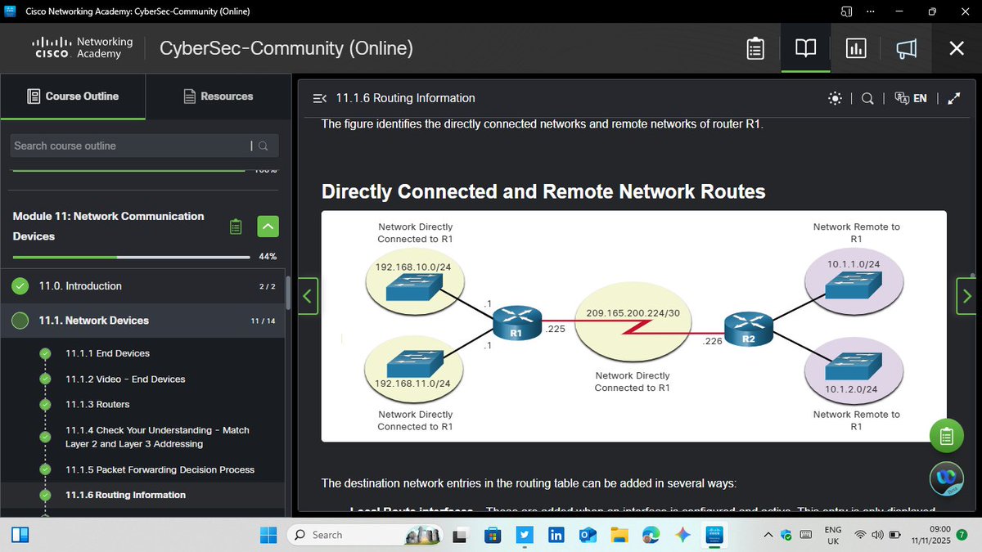982x552 pixels.
Task: Open the progress statistics chart icon
Action: pyautogui.click(x=856, y=48)
